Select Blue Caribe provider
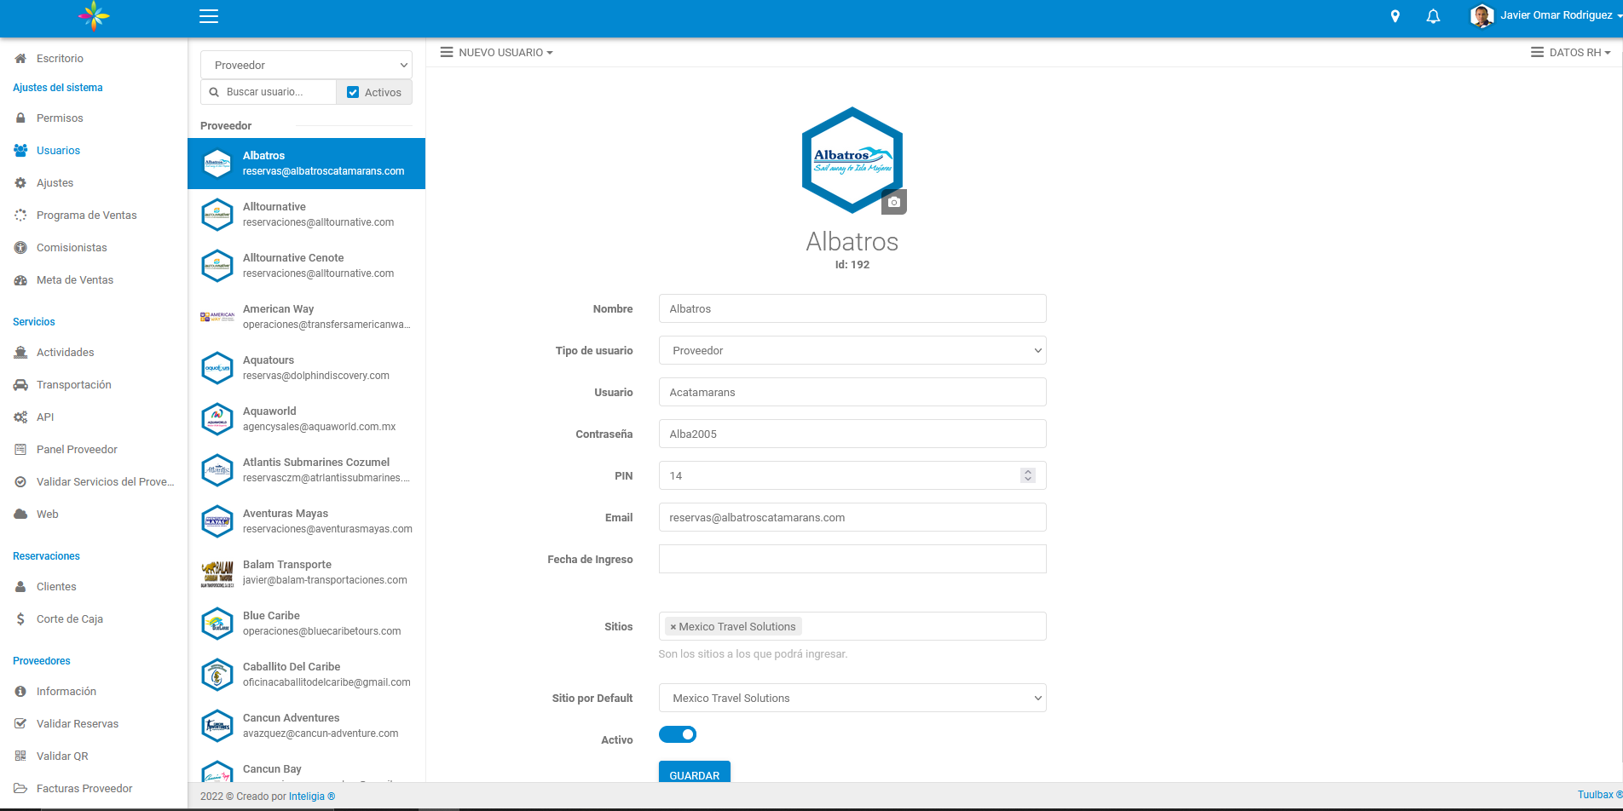1623x811 pixels. point(306,624)
